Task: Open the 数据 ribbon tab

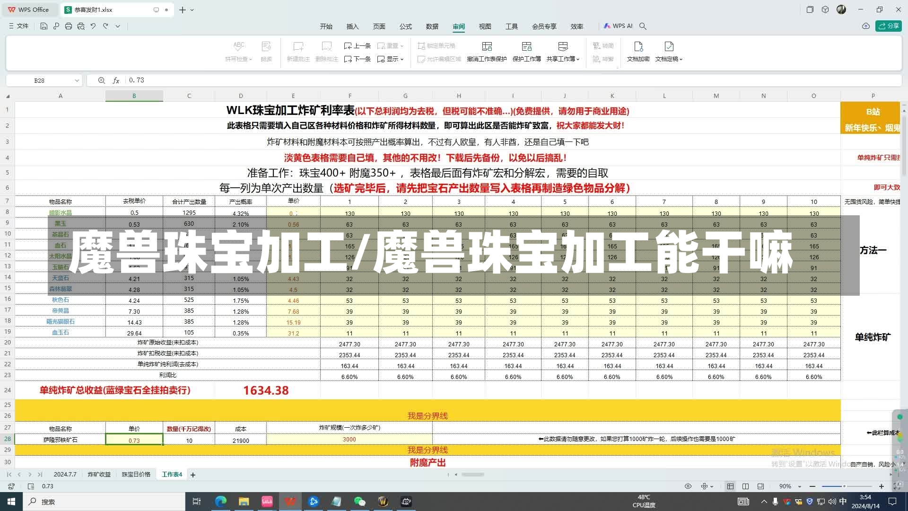Action: coord(432,26)
